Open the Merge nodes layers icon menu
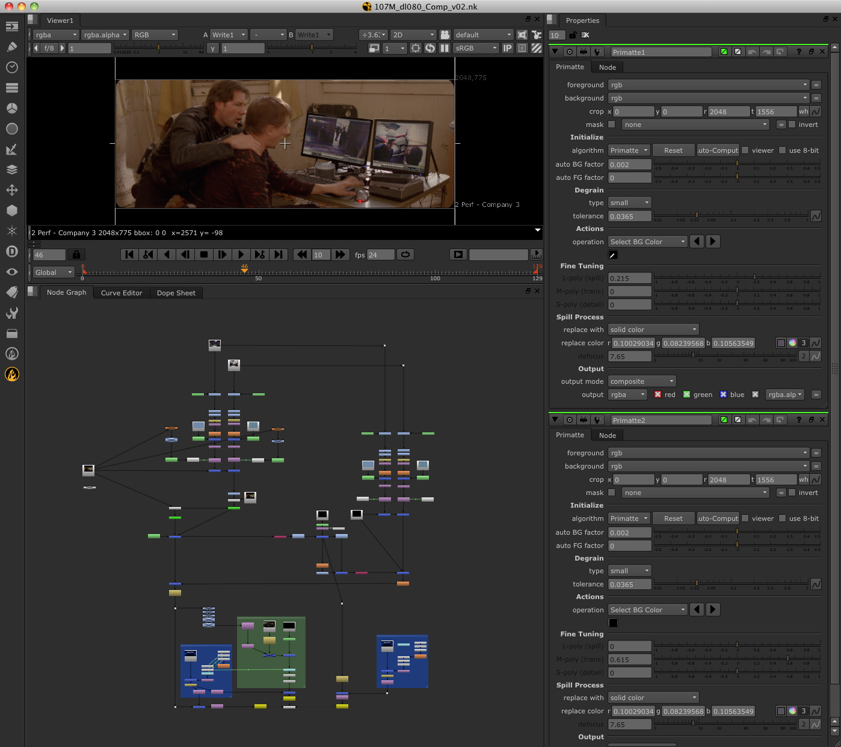 (x=12, y=170)
